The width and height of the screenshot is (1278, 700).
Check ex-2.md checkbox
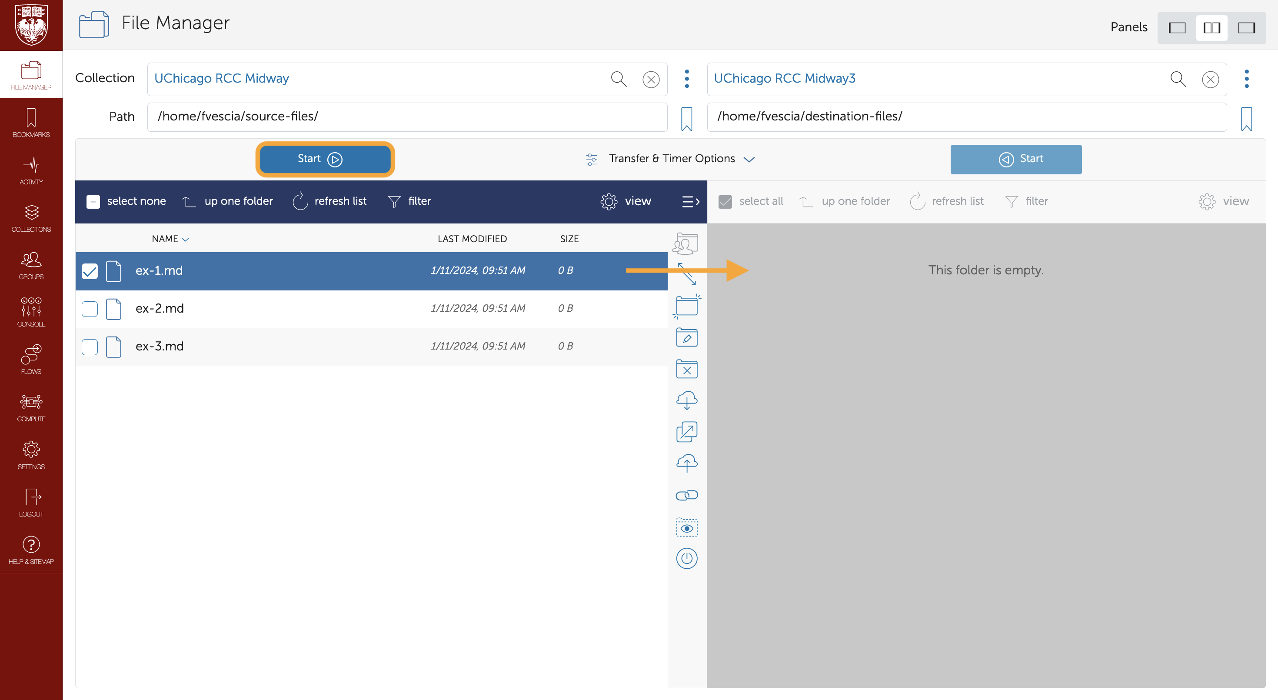coord(89,309)
